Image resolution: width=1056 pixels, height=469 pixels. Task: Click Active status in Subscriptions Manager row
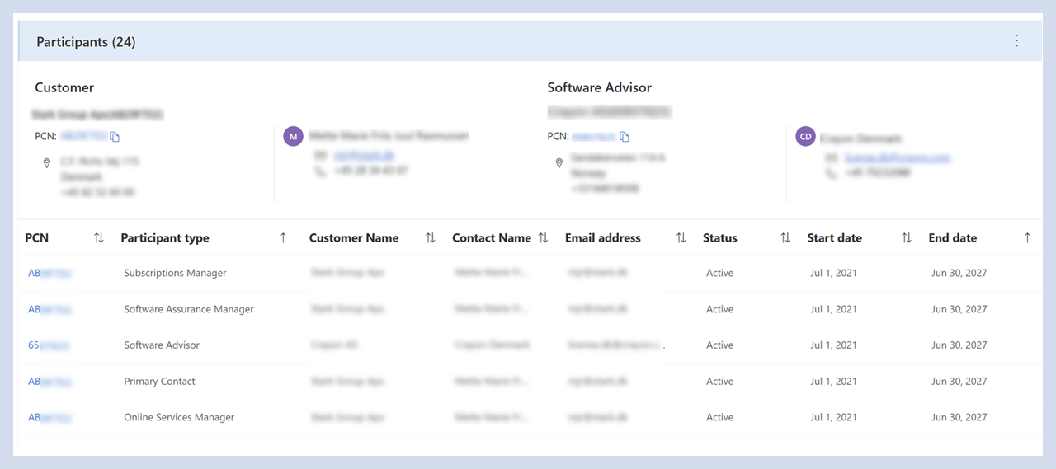point(720,273)
